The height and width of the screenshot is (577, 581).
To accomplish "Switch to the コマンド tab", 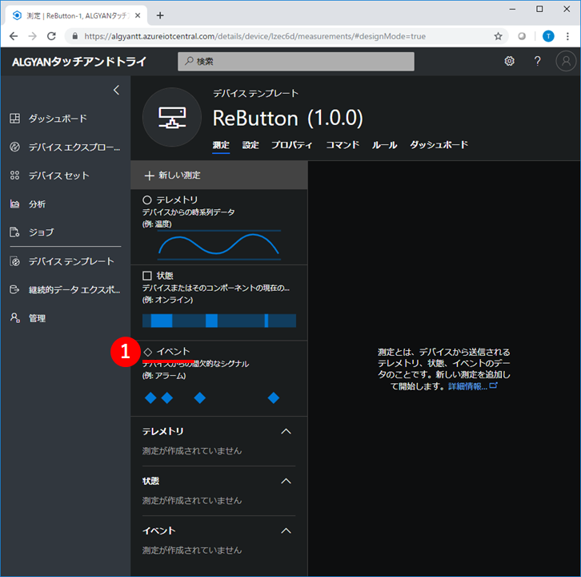I will 343,145.
